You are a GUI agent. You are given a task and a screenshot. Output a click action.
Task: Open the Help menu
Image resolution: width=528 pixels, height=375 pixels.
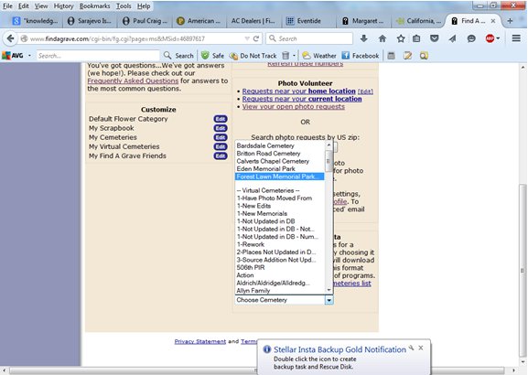144,6
